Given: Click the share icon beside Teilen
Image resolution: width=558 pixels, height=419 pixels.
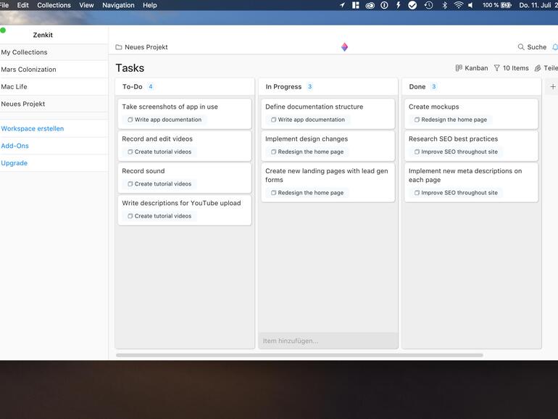Looking at the screenshot, I should click(538, 67).
